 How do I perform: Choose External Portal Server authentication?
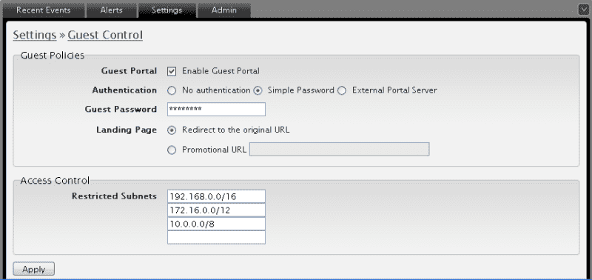point(342,90)
